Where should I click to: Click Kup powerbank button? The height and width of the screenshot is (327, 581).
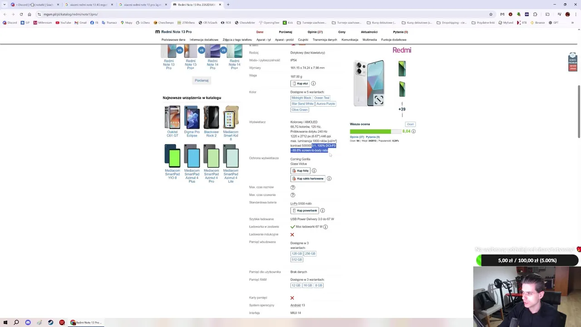tap(305, 210)
